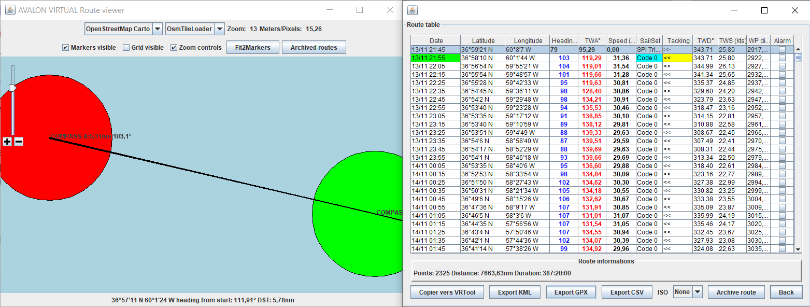810x307 pixels.
Task: Uncheck the Markers visible checkbox
Action: [x=65, y=48]
